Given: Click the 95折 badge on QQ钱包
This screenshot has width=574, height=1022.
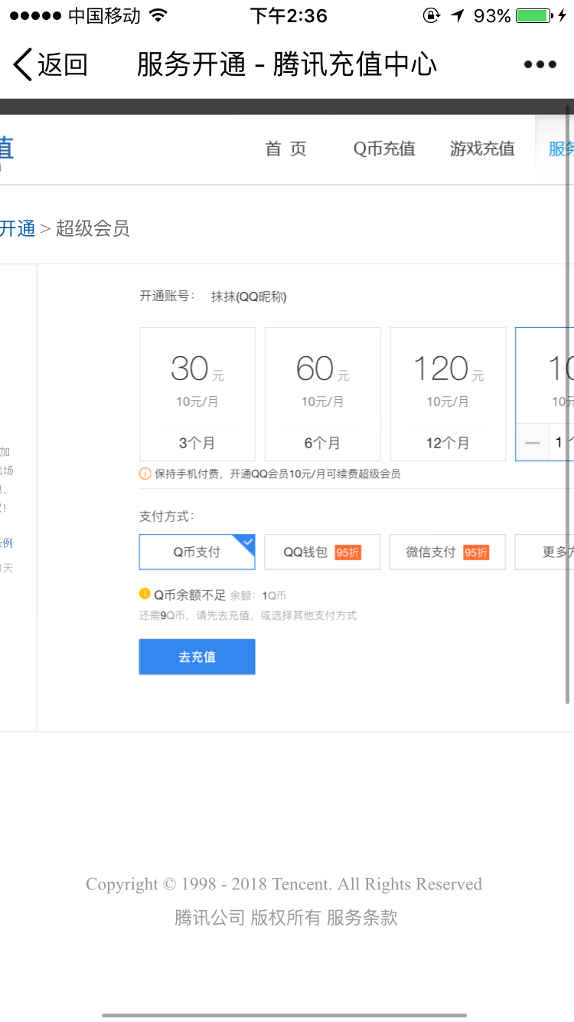Looking at the screenshot, I should pyautogui.click(x=347, y=552).
